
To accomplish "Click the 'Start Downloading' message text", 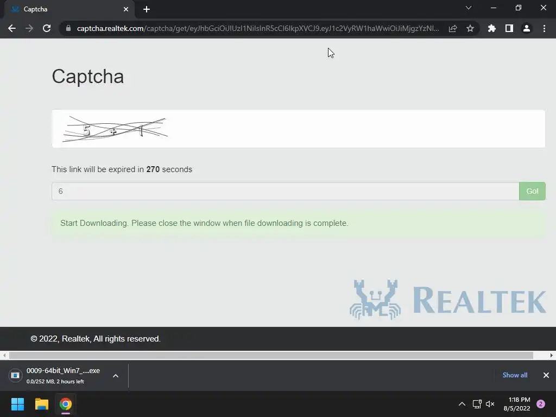I will tap(204, 223).
